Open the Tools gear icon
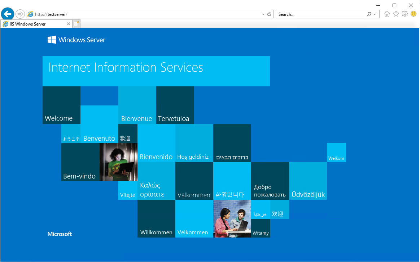This screenshot has height=262, width=420. point(405,14)
